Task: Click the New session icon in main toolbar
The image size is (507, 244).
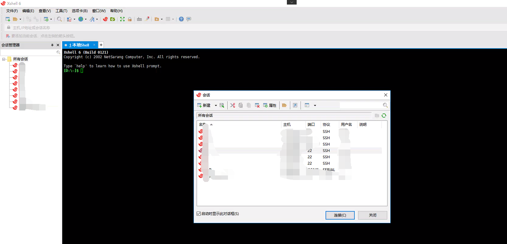Action: [8, 19]
